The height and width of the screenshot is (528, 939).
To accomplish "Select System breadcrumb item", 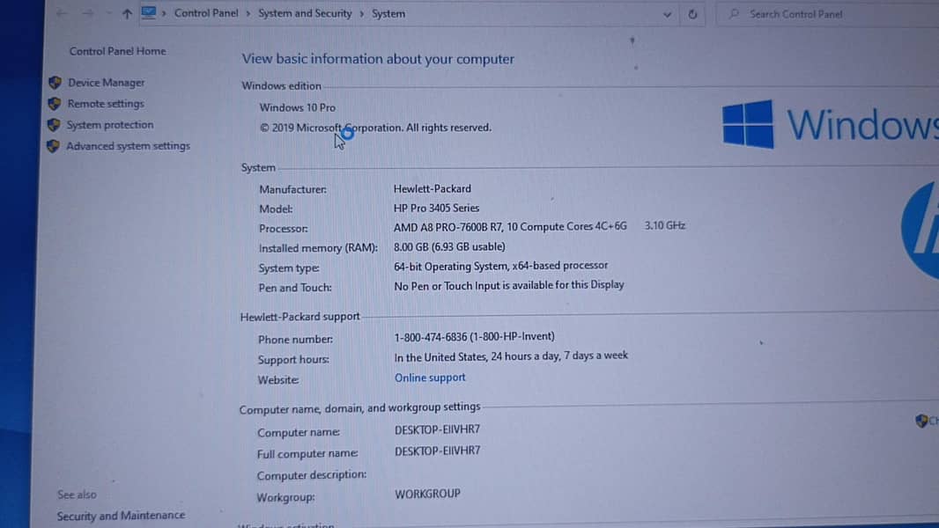I will click(388, 13).
